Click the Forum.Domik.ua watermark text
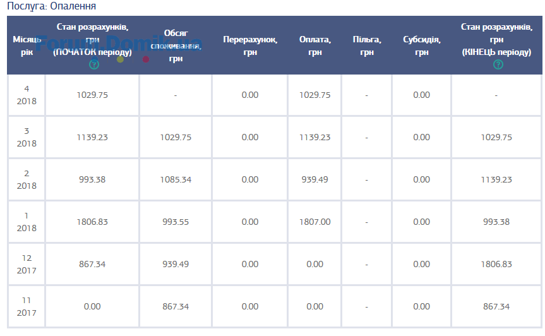This screenshot has width=545, height=336. click(x=119, y=44)
